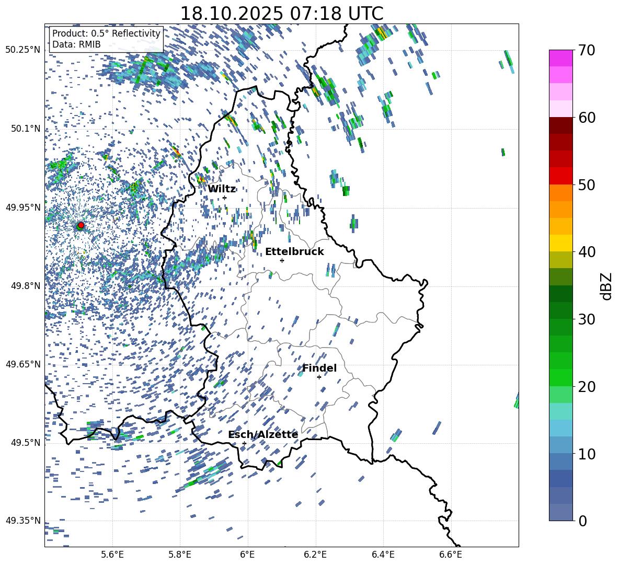Click the red radar site marker
619x565 pixels.
(x=81, y=225)
